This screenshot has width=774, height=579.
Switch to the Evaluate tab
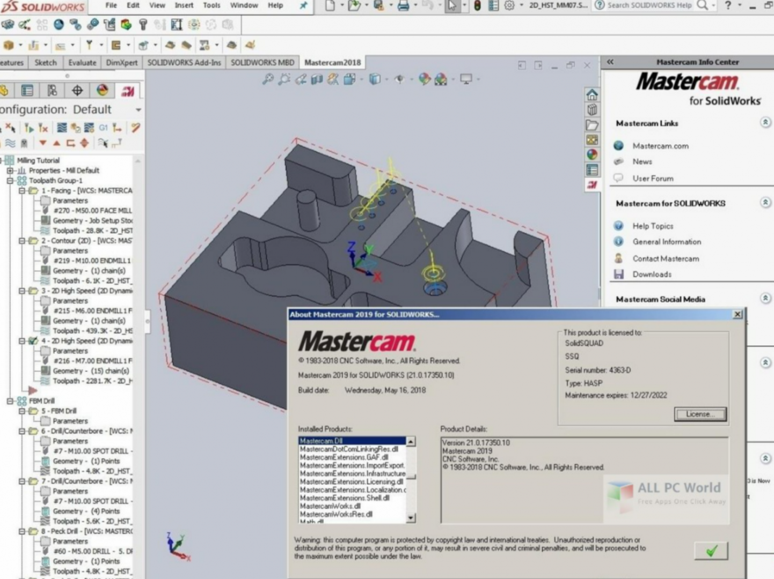[82, 63]
